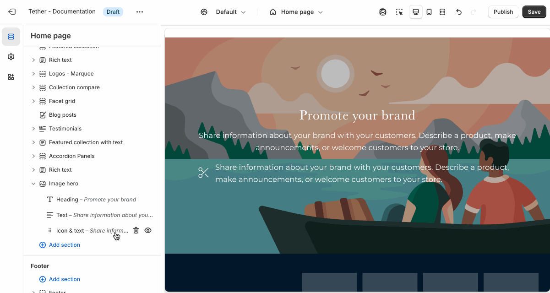Save the theme changes
Image resolution: width=550 pixels, height=293 pixels.
534,12
